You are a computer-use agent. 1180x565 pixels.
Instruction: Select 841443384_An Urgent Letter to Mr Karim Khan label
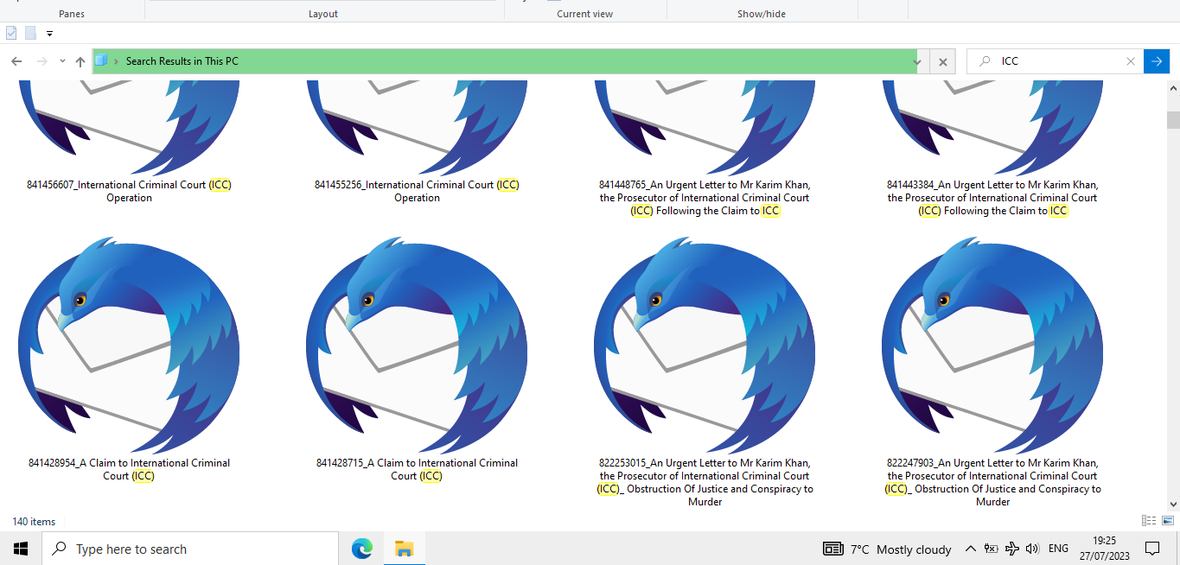(x=992, y=198)
